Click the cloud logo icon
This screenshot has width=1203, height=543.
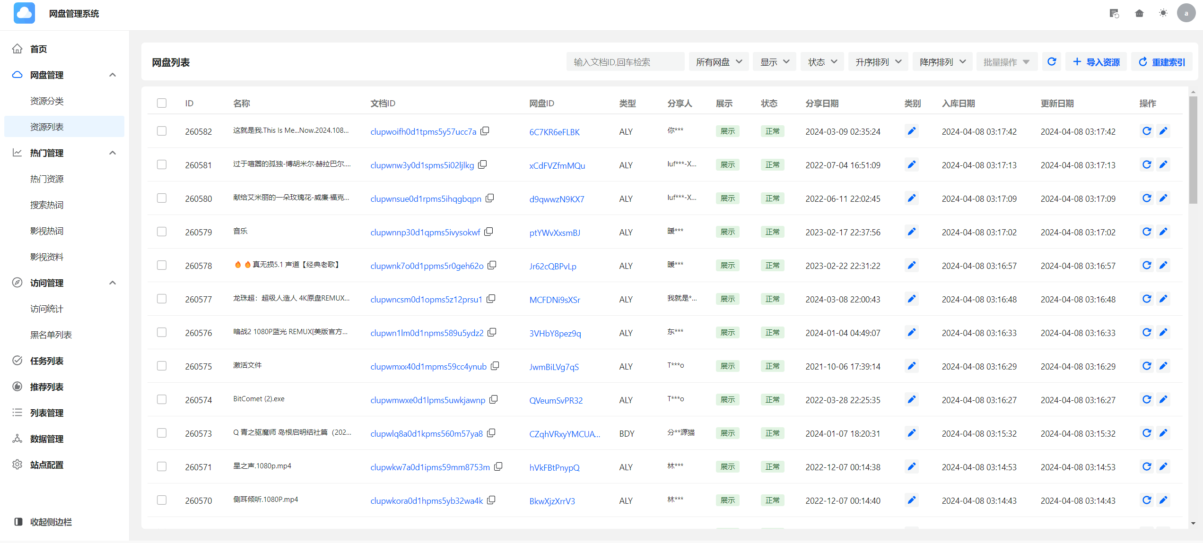24,13
